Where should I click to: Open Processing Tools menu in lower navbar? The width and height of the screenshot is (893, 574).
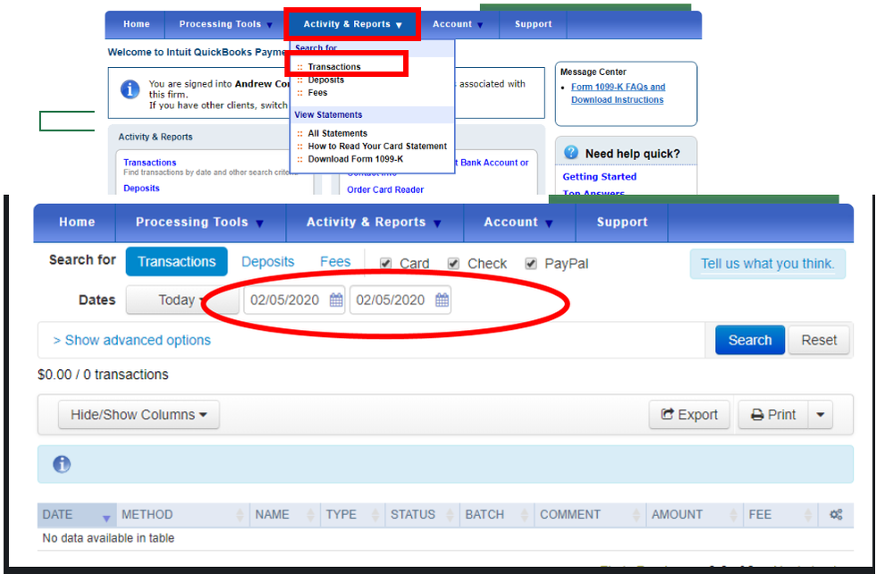click(x=200, y=222)
